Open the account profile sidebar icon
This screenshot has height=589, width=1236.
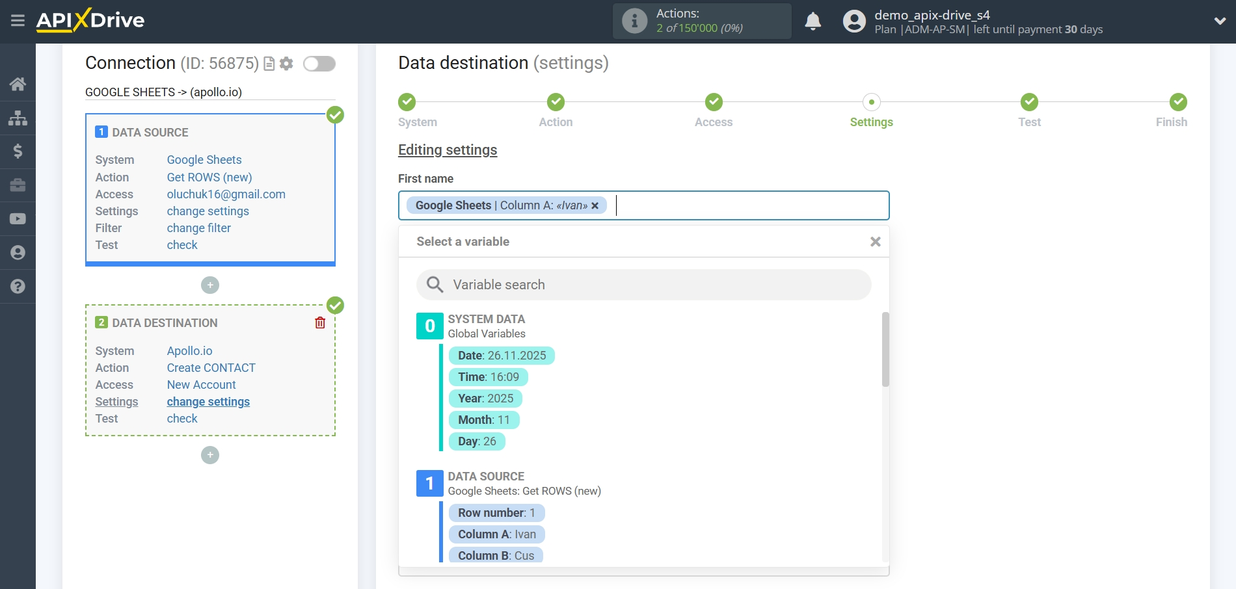click(18, 252)
